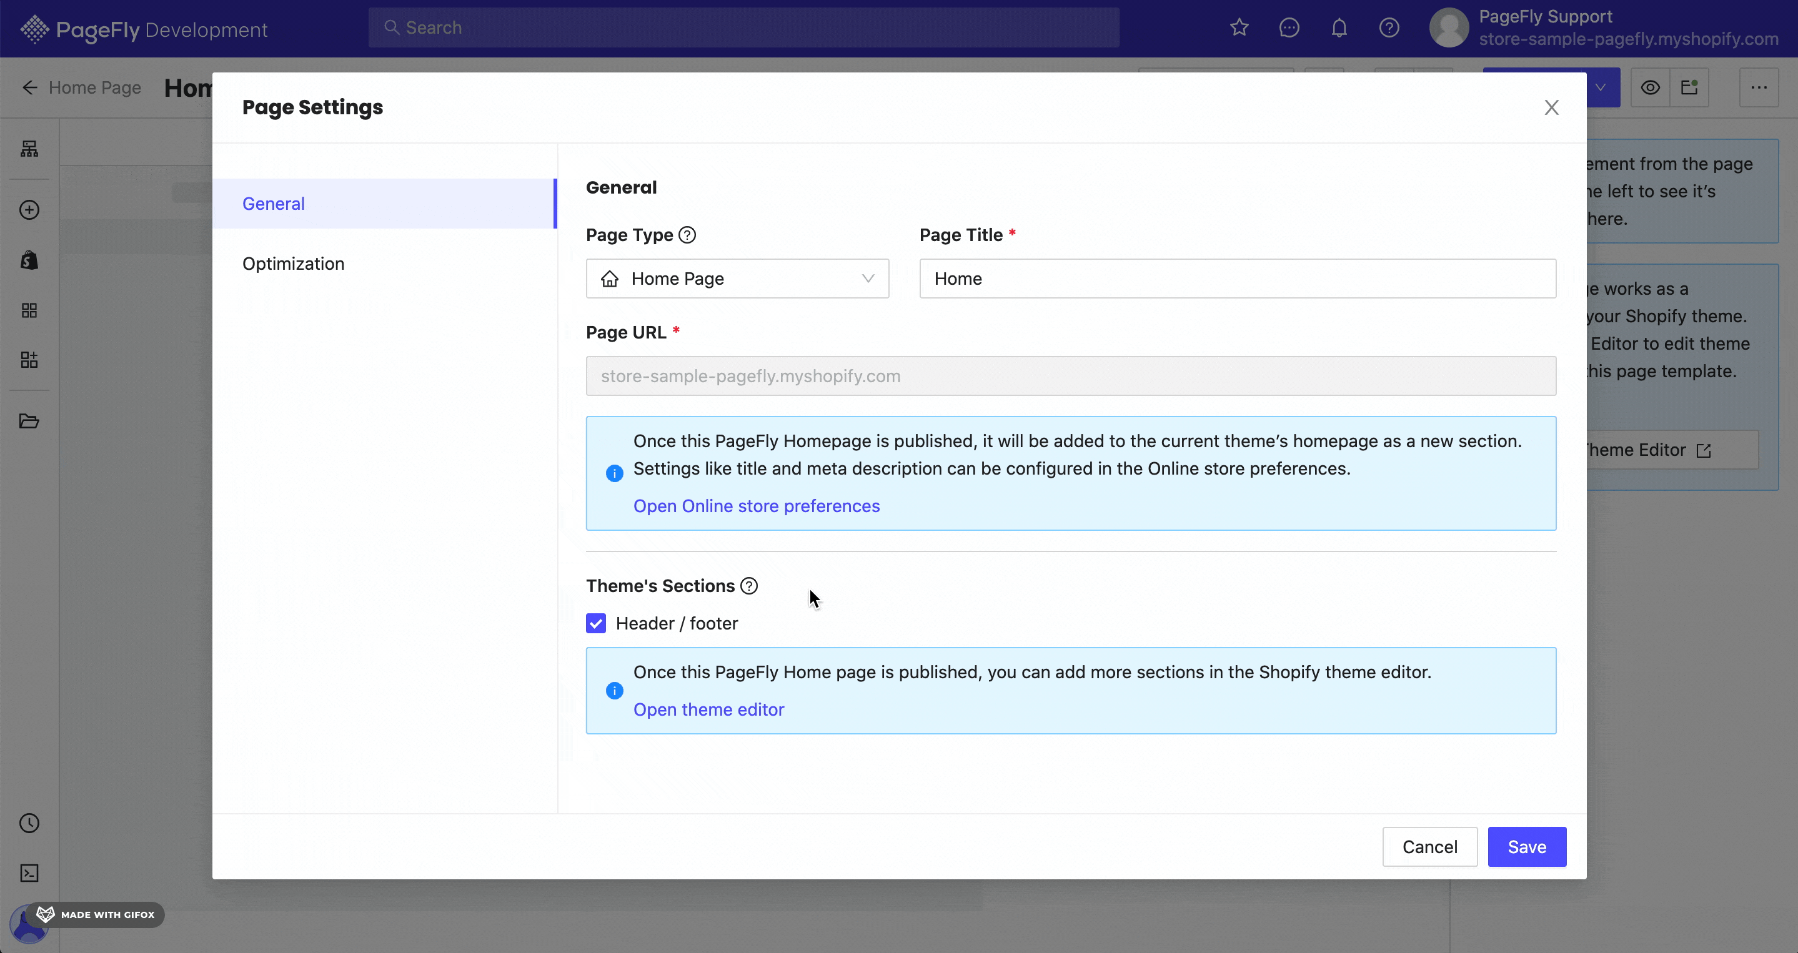This screenshot has height=953, width=1798.
Task: Open the help question mark icon
Action: point(1389,28)
